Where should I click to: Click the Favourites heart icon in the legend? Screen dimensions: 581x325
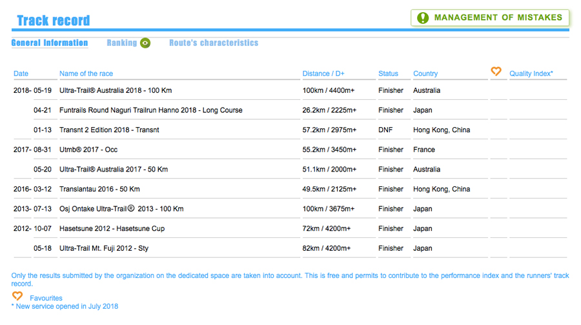coord(17,297)
